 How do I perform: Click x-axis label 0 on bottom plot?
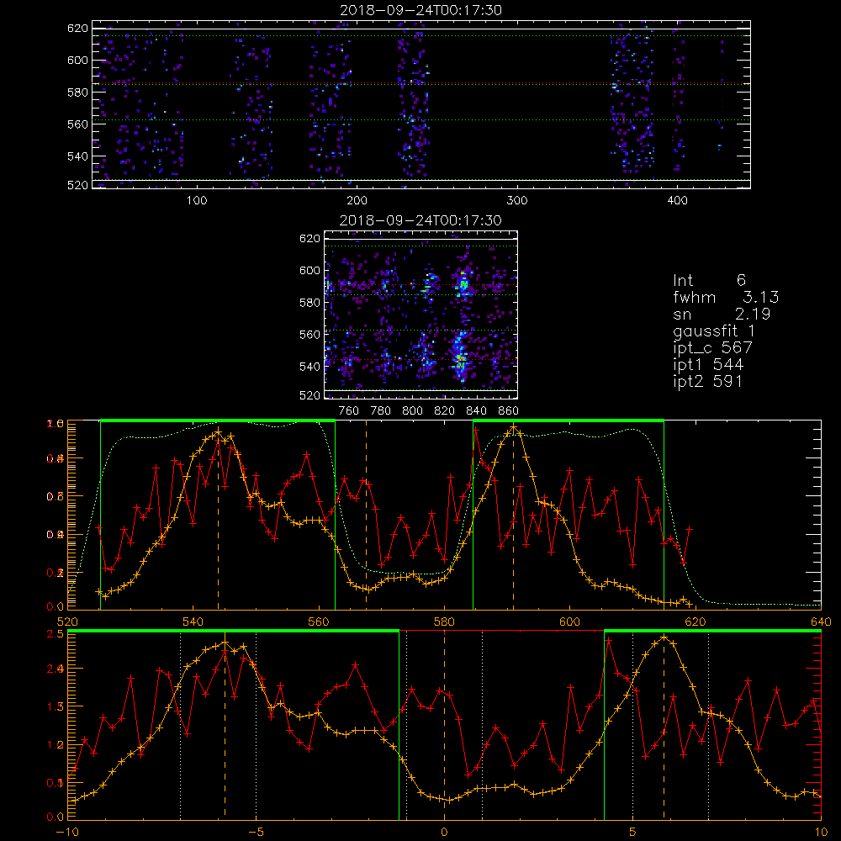click(x=444, y=832)
